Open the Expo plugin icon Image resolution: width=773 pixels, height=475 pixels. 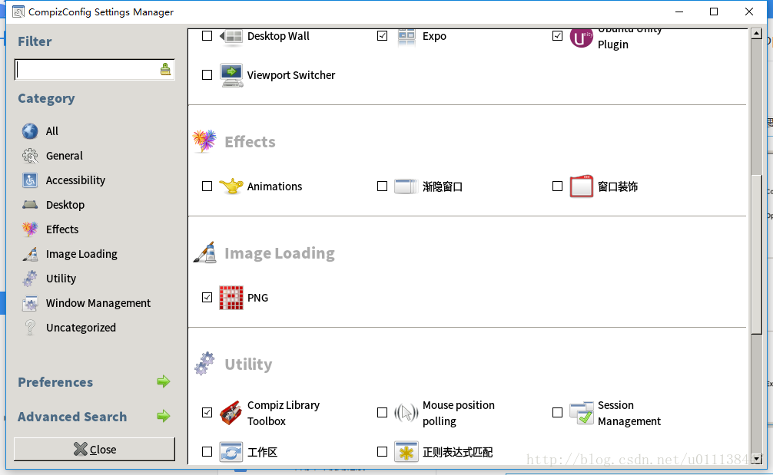[x=406, y=36]
